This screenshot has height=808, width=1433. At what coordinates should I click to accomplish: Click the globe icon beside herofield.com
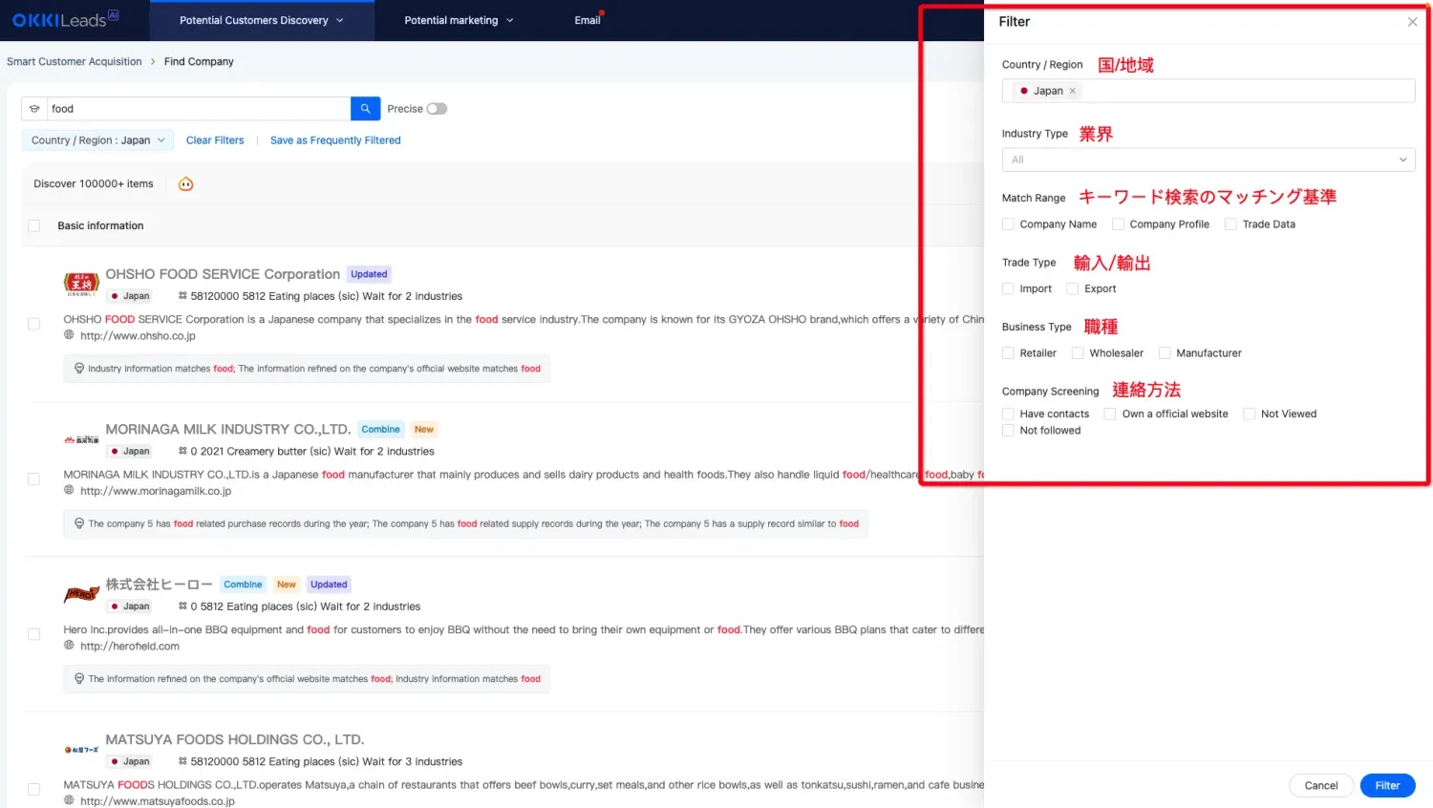[69, 646]
